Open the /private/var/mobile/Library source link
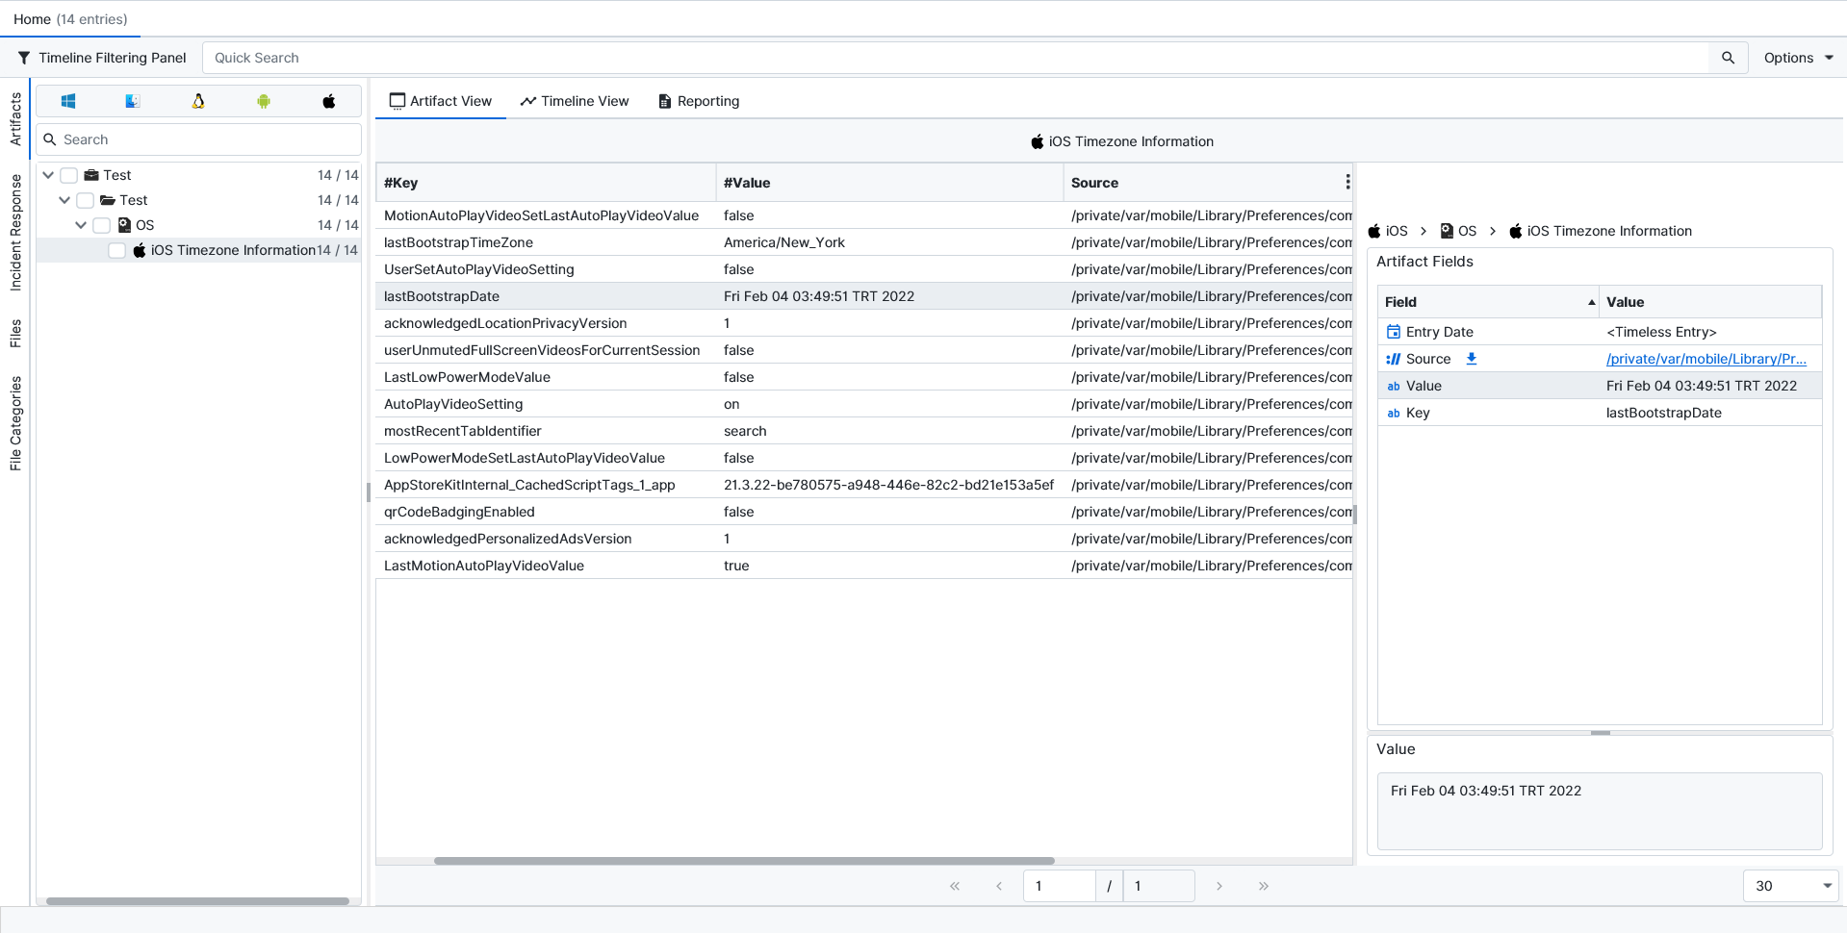 click(1706, 359)
